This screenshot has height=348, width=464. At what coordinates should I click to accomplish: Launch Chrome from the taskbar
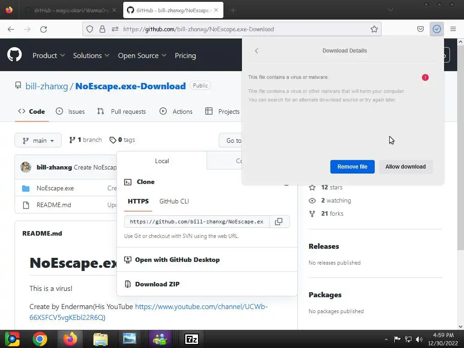pyautogui.click(x=40, y=339)
